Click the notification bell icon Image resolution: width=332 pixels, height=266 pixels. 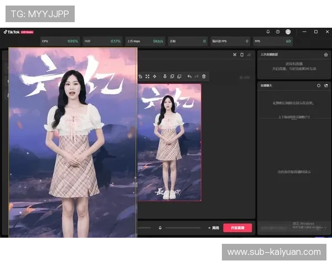268,32
